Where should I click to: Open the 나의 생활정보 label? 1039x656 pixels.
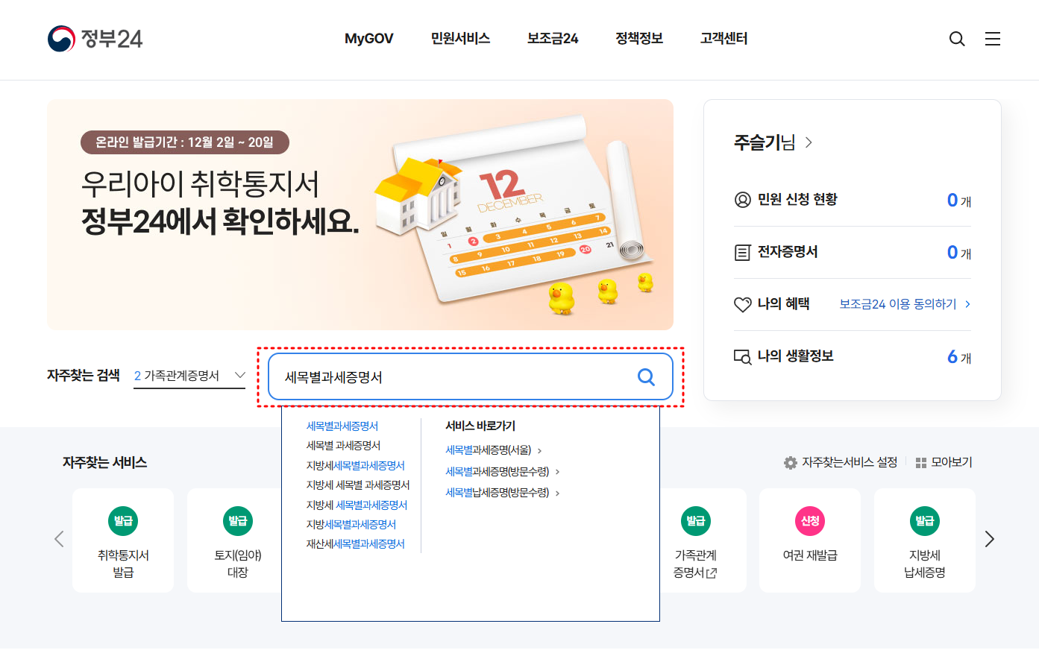click(795, 356)
